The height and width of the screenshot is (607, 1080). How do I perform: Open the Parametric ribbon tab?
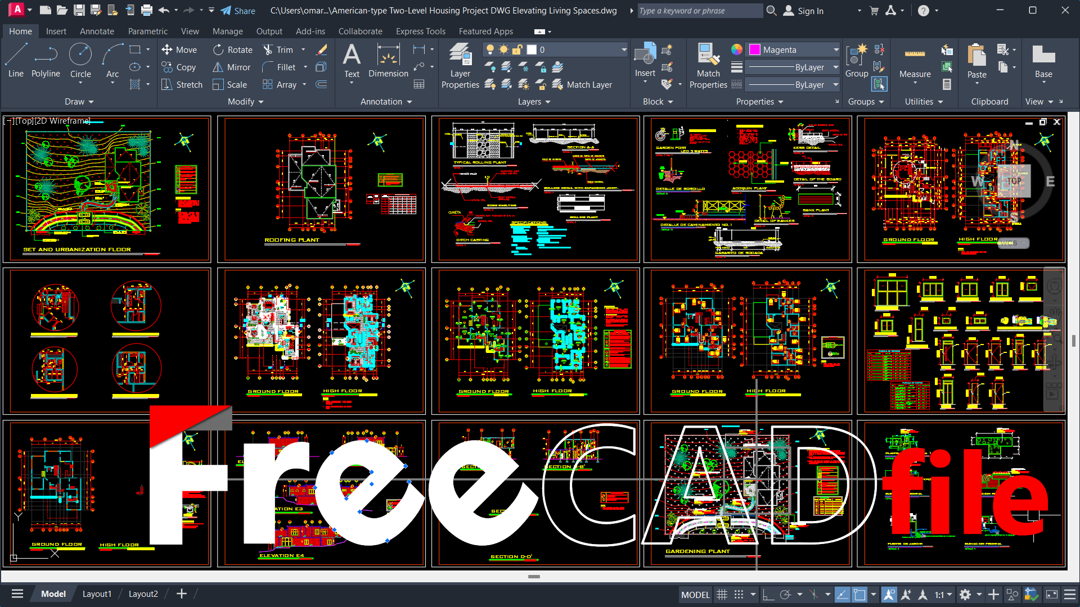tap(147, 31)
